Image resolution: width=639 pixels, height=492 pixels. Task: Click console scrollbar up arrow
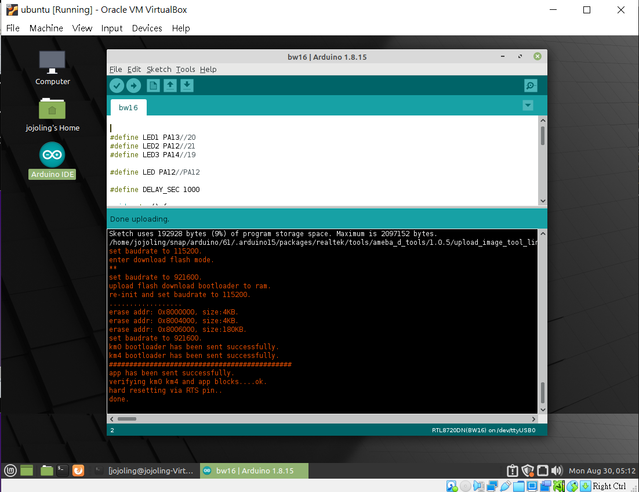pos(543,234)
